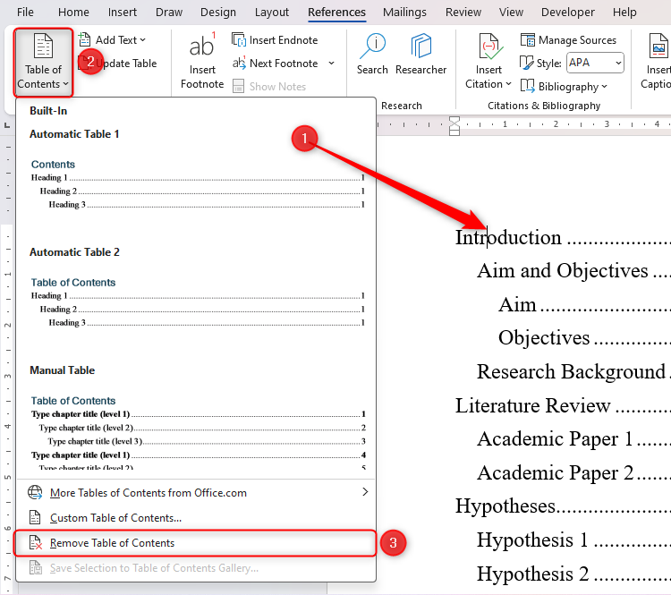The width and height of the screenshot is (671, 595).
Task: Click the Hypothesis 2 entry
Action: [533, 574]
